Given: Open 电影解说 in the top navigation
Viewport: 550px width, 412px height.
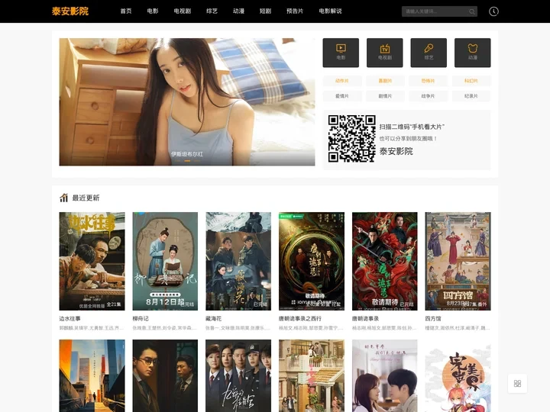Looking at the screenshot, I should click(330, 11).
